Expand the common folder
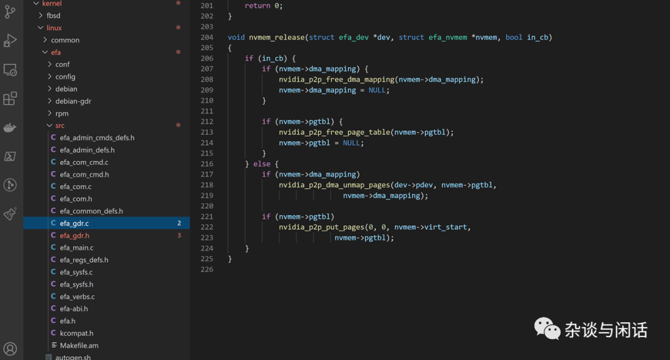 coord(45,40)
